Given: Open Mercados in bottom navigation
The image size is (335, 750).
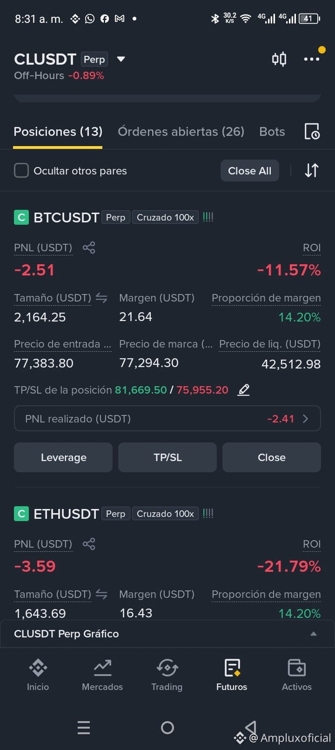Looking at the screenshot, I should (102, 675).
